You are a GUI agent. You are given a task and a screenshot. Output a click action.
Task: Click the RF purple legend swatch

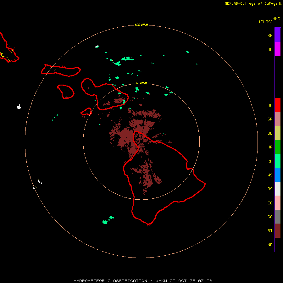pyautogui.click(x=278, y=35)
